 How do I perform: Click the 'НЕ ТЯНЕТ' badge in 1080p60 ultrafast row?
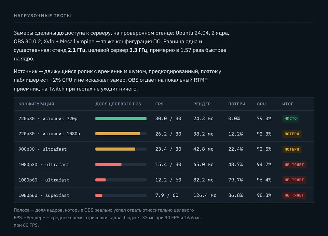point(294,180)
